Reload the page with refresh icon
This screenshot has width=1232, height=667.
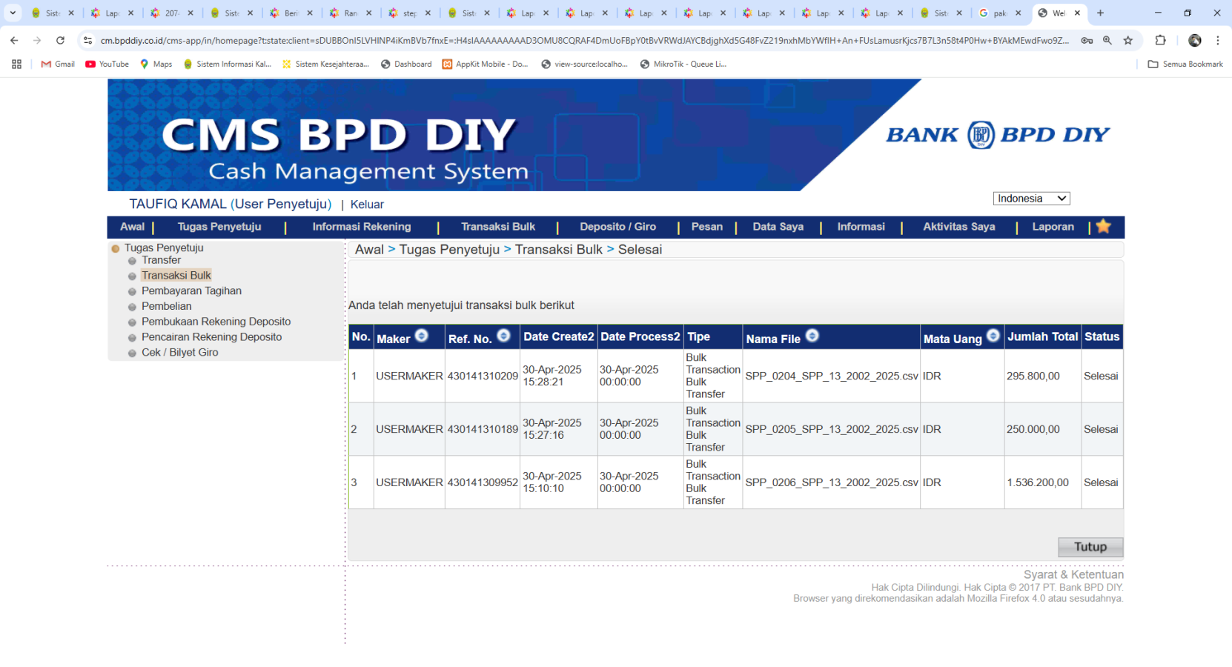[60, 41]
